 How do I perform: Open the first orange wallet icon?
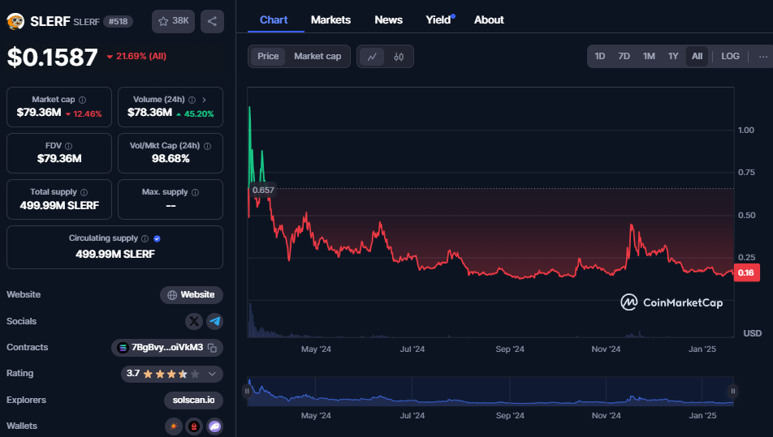174,426
